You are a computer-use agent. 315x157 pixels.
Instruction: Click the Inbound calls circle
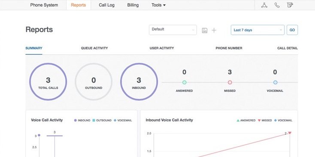139,82
